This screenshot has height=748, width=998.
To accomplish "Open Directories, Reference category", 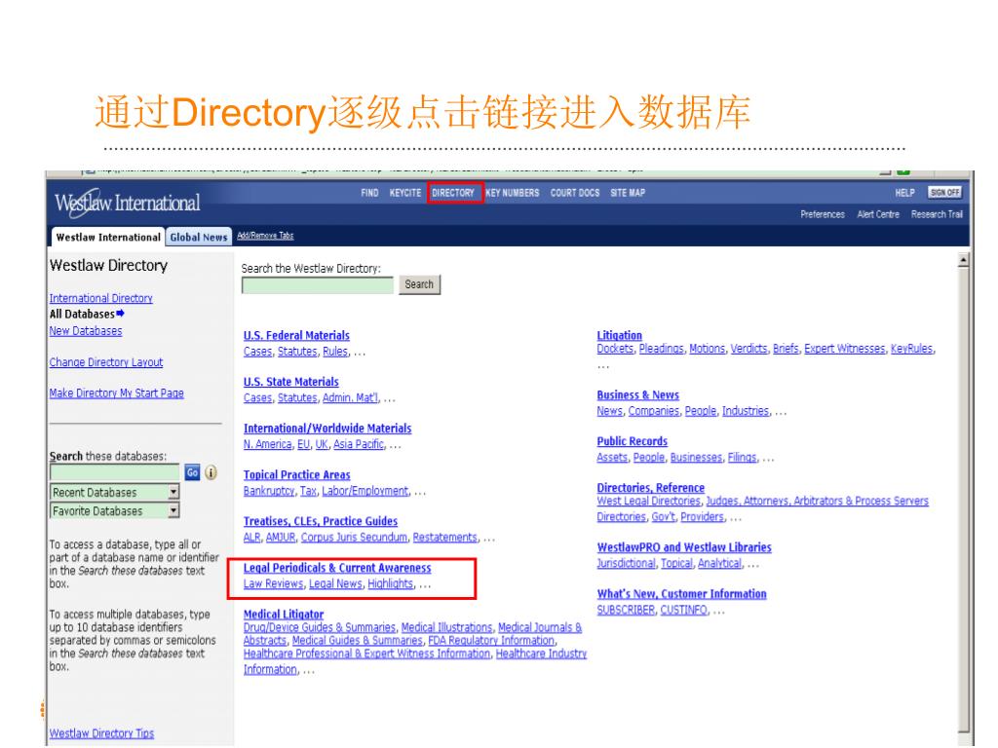I will [x=650, y=488].
